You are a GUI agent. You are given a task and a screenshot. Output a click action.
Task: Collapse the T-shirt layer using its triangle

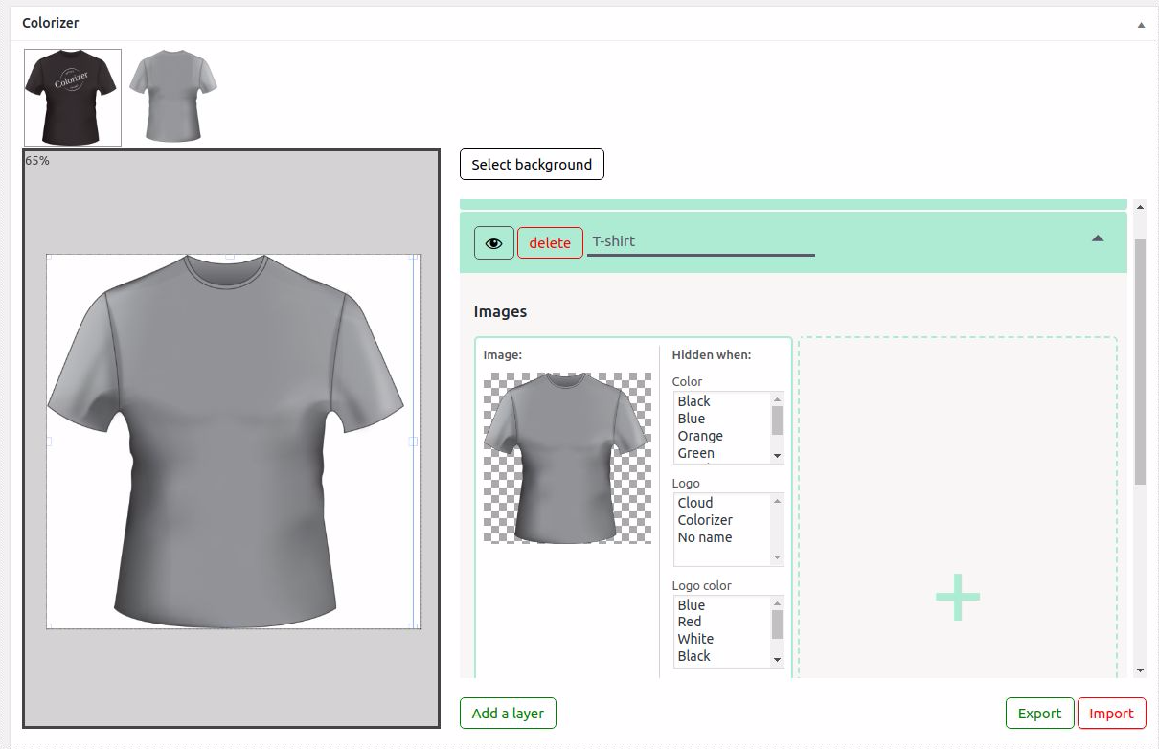pyautogui.click(x=1097, y=238)
